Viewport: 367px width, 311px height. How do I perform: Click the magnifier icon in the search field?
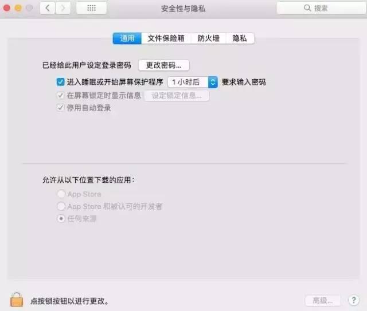click(x=307, y=8)
